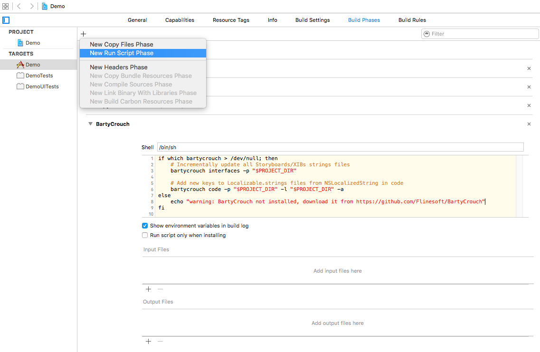The image size is (540, 352).
Task: Click the Add output files here area
Action: click(338, 323)
